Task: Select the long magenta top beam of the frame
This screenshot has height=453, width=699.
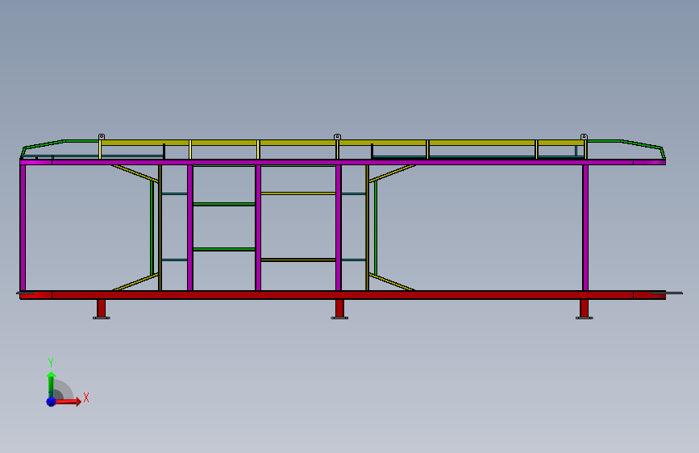Action: coord(343,162)
